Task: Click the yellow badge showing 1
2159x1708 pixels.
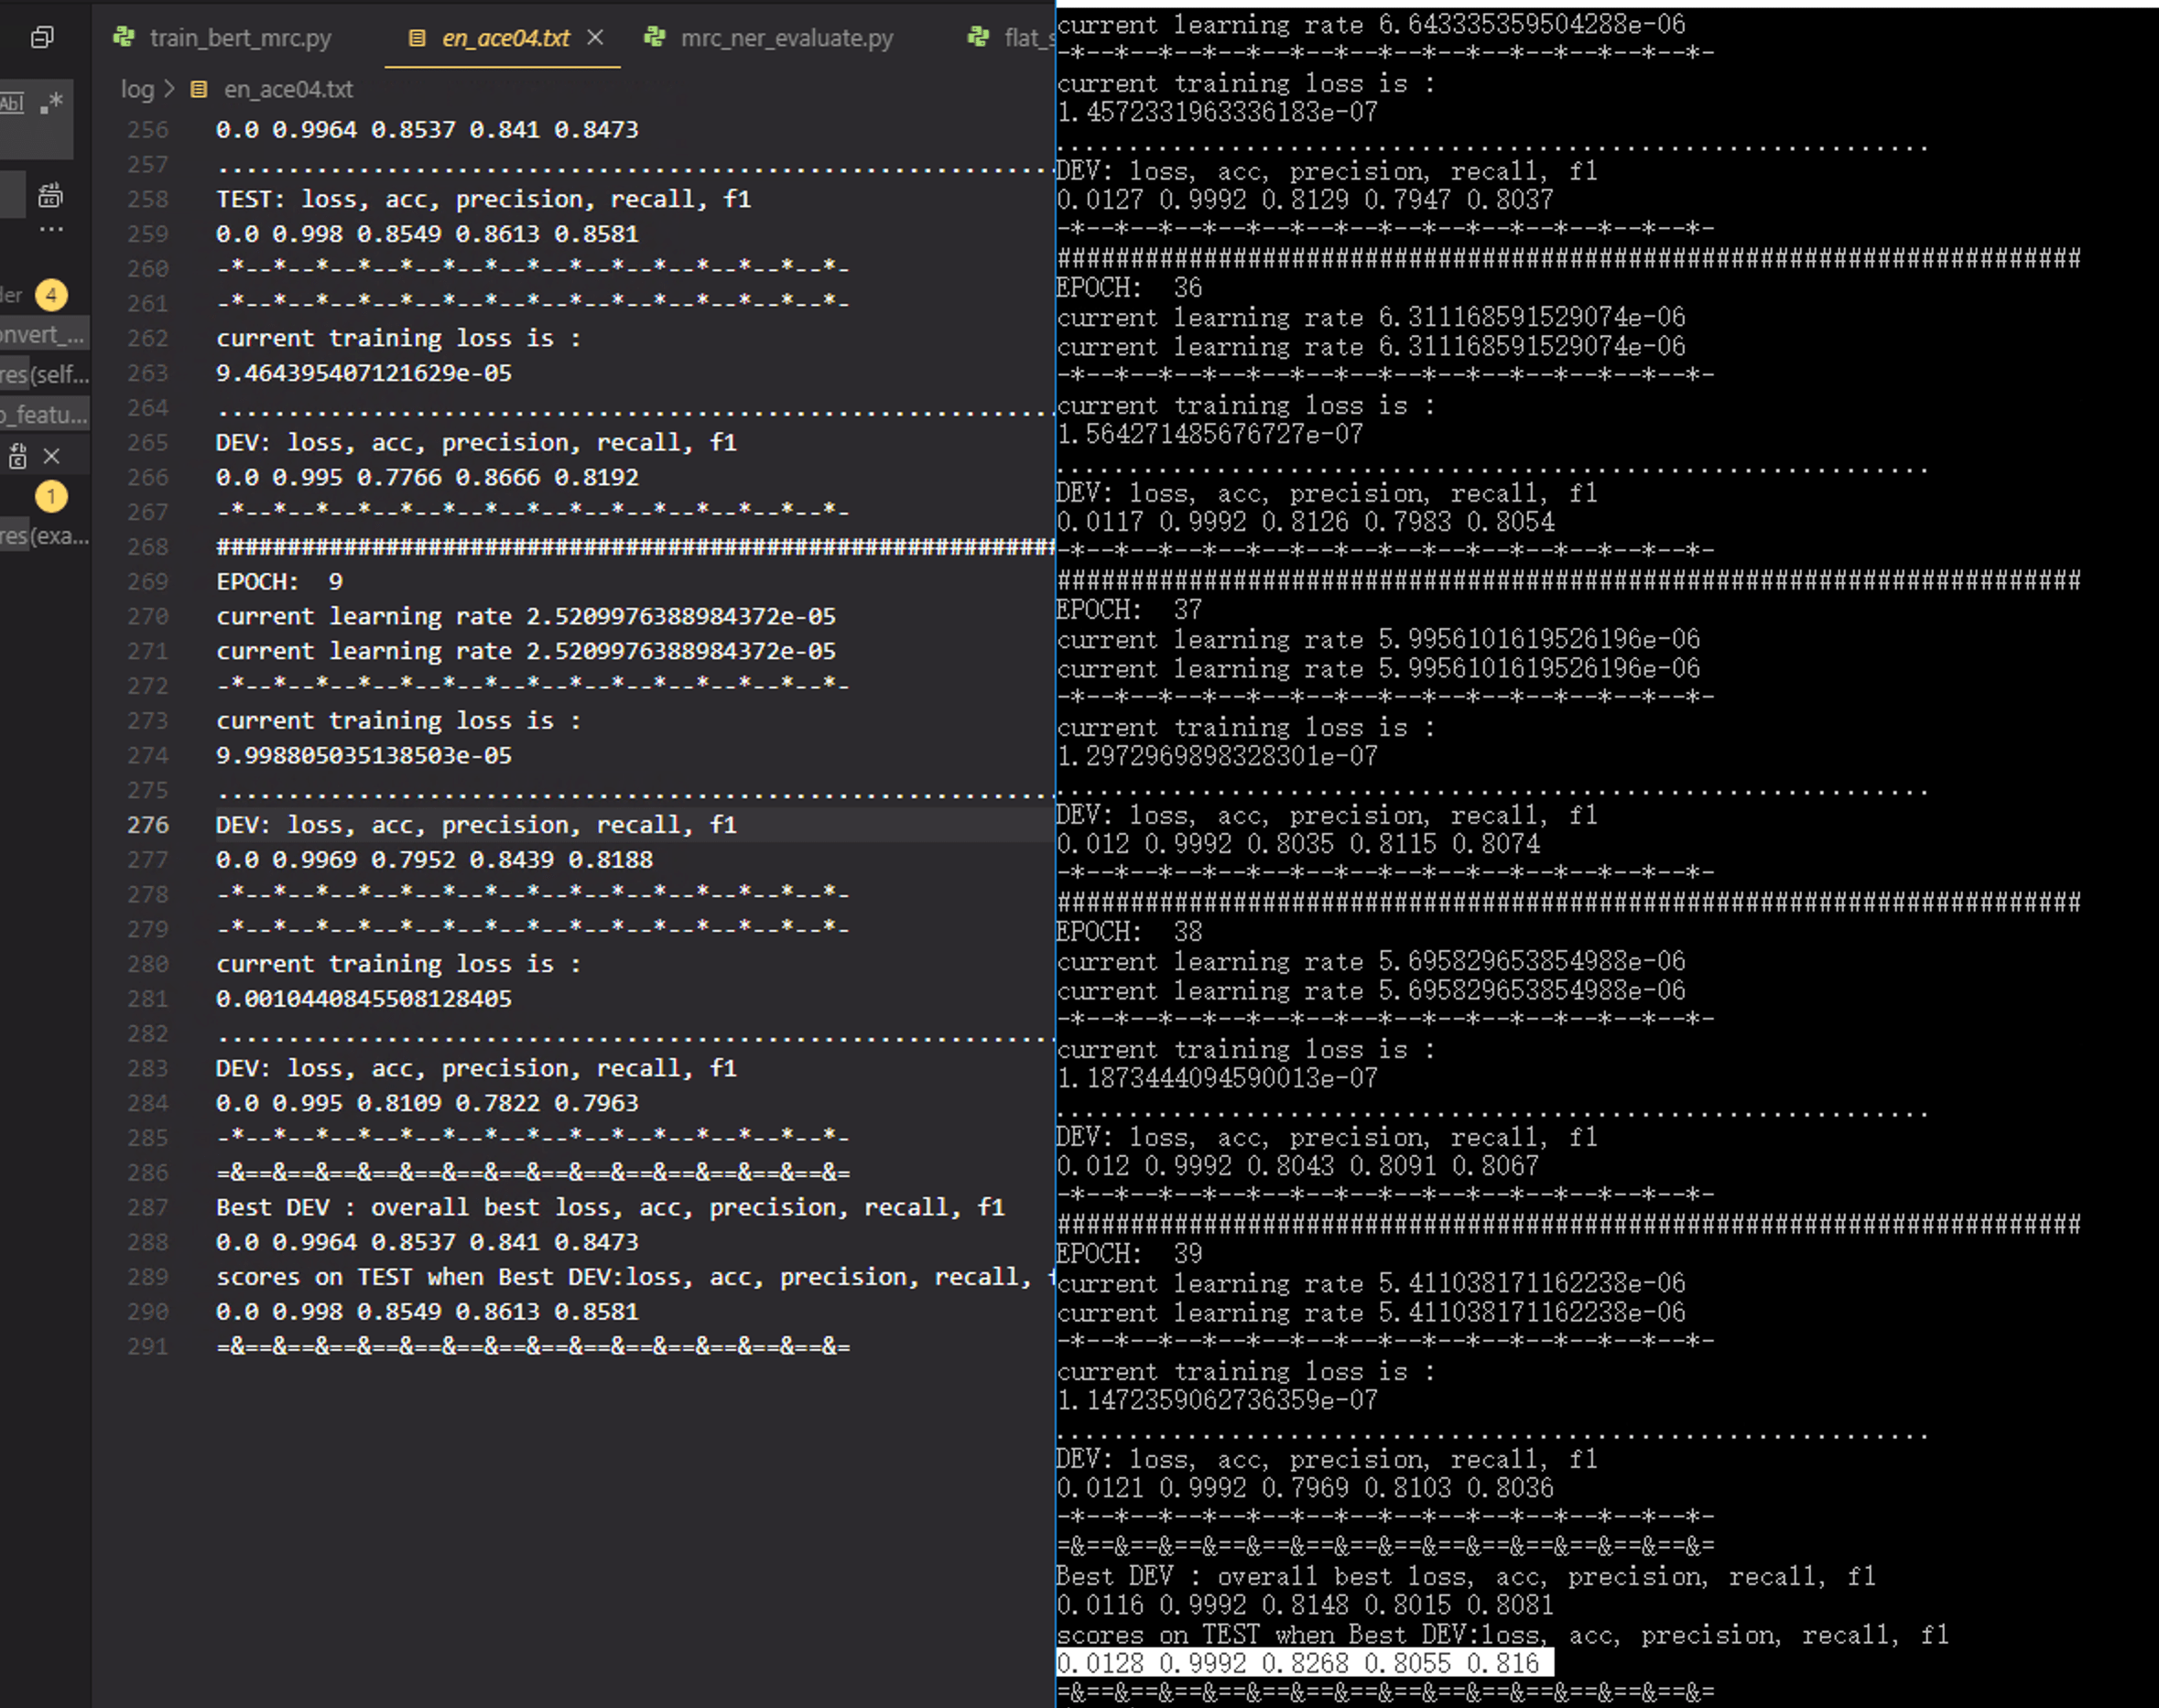Action: [x=51, y=496]
